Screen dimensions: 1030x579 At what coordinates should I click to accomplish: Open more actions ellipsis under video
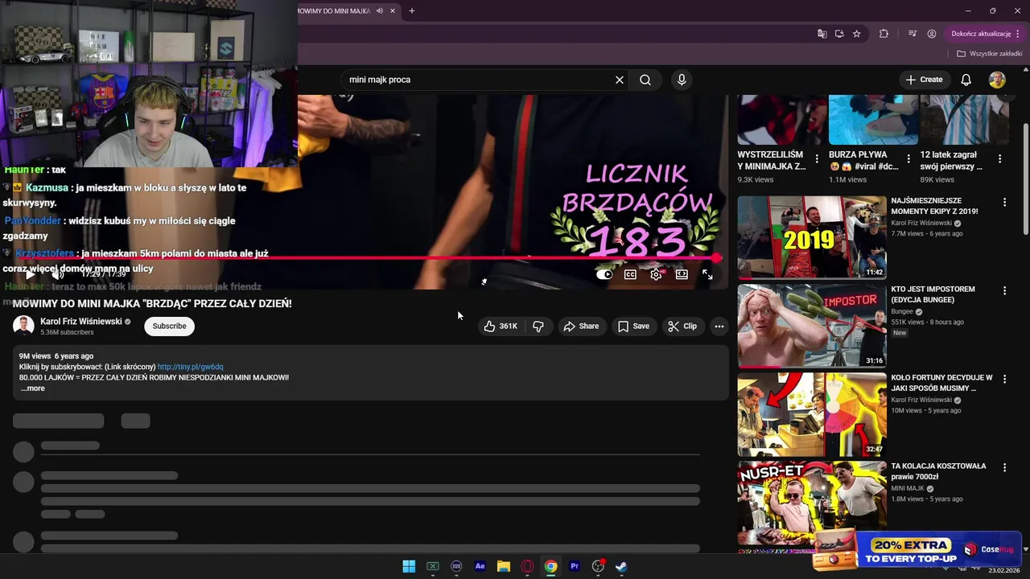tap(719, 326)
